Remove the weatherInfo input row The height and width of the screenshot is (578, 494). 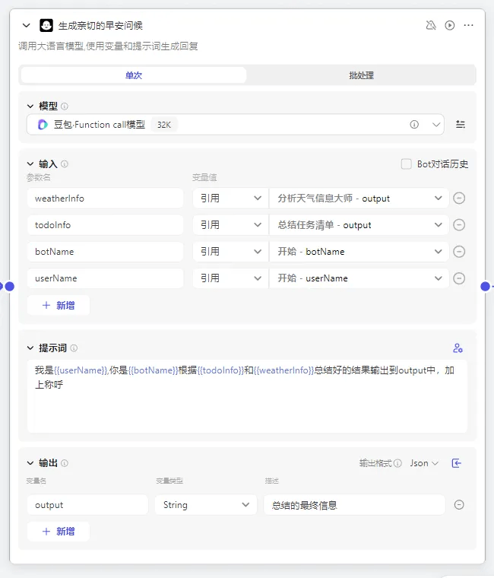click(x=459, y=198)
